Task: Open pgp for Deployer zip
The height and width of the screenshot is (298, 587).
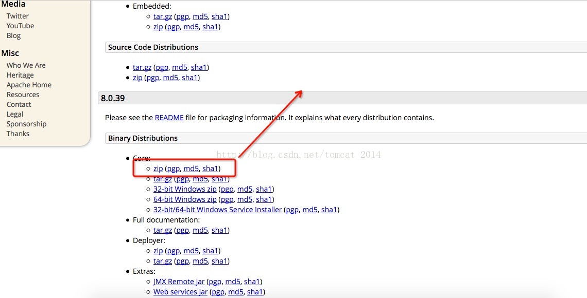Action: tap(174, 251)
